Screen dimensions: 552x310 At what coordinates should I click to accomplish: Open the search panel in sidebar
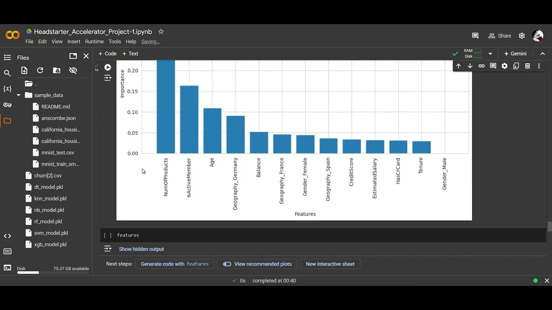pyautogui.click(x=7, y=73)
